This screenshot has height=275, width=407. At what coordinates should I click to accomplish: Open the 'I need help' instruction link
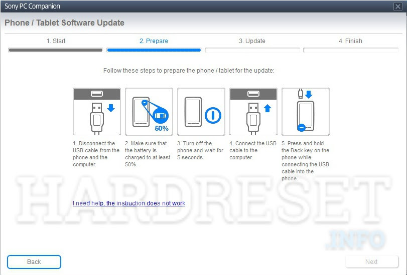129,203
